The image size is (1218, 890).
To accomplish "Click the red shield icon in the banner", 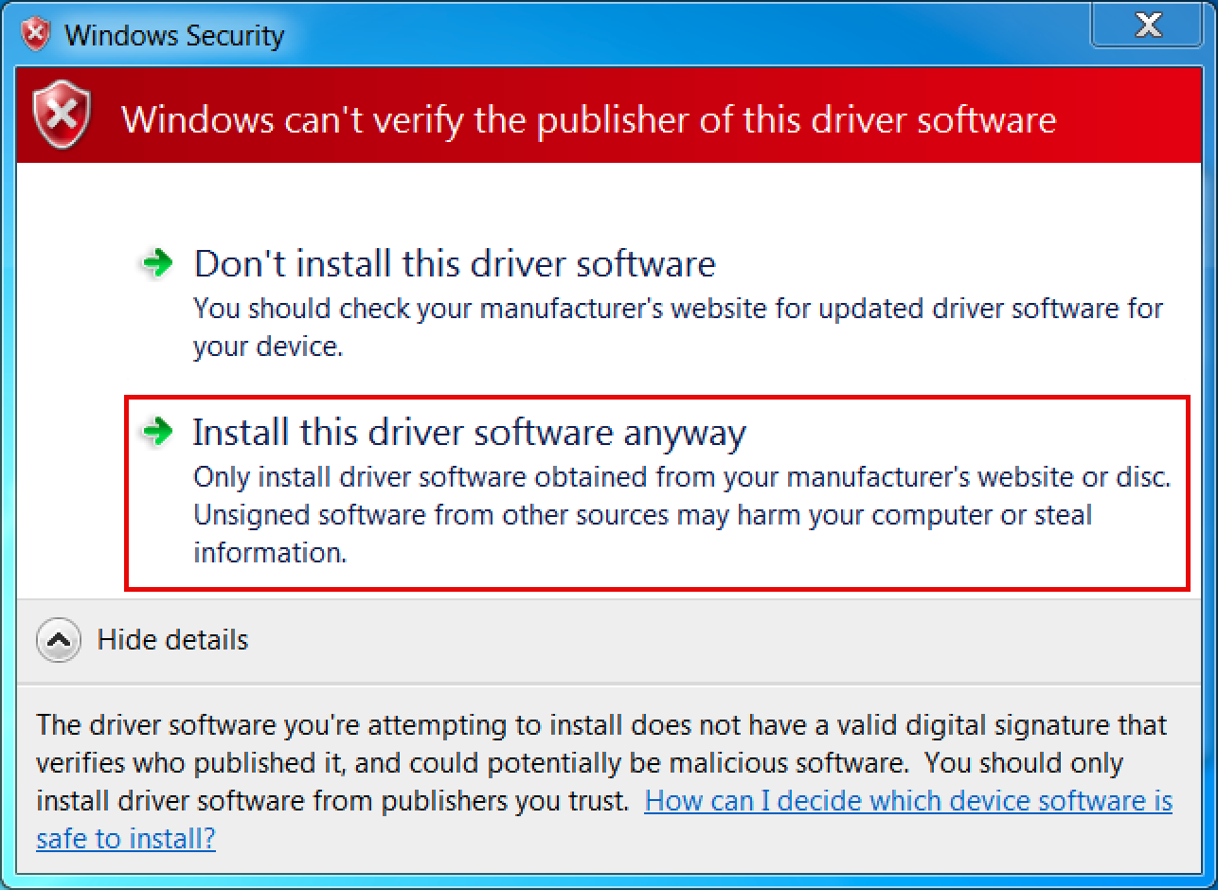I will [x=63, y=117].
